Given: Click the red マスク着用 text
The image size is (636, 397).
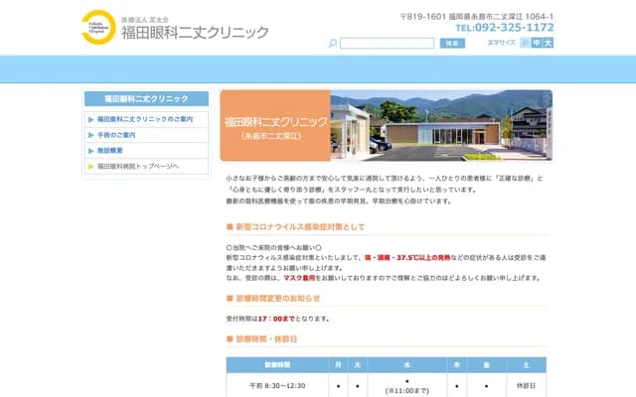Looking at the screenshot, I should [x=299, y=278].
